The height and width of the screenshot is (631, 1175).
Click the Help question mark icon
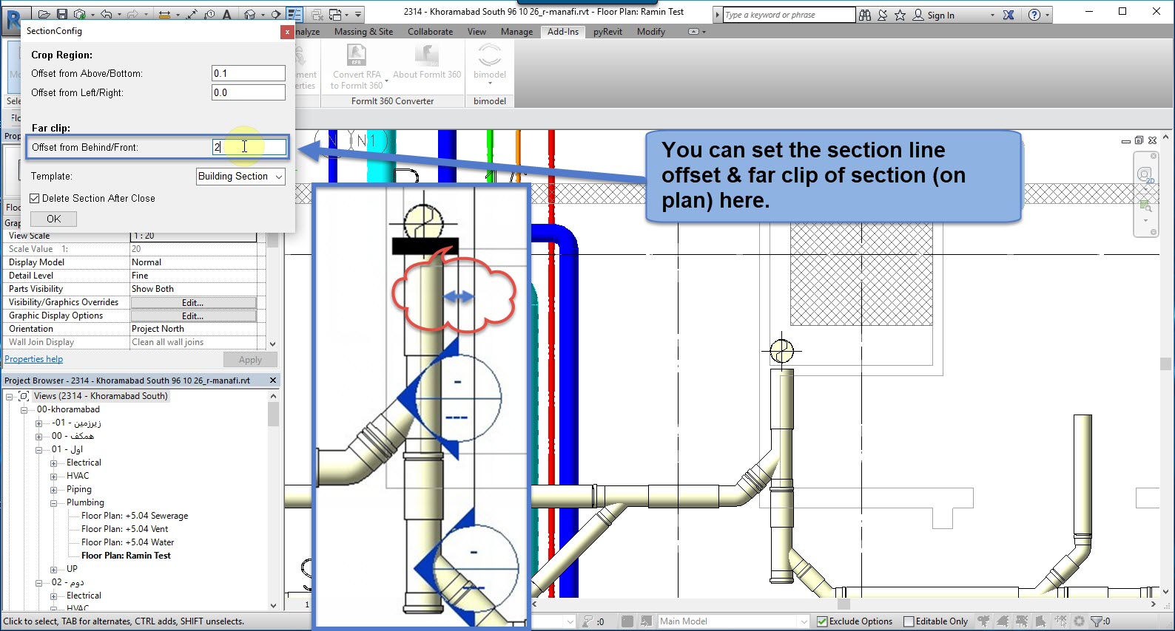pyautogui.click(x=1034, y=15)
